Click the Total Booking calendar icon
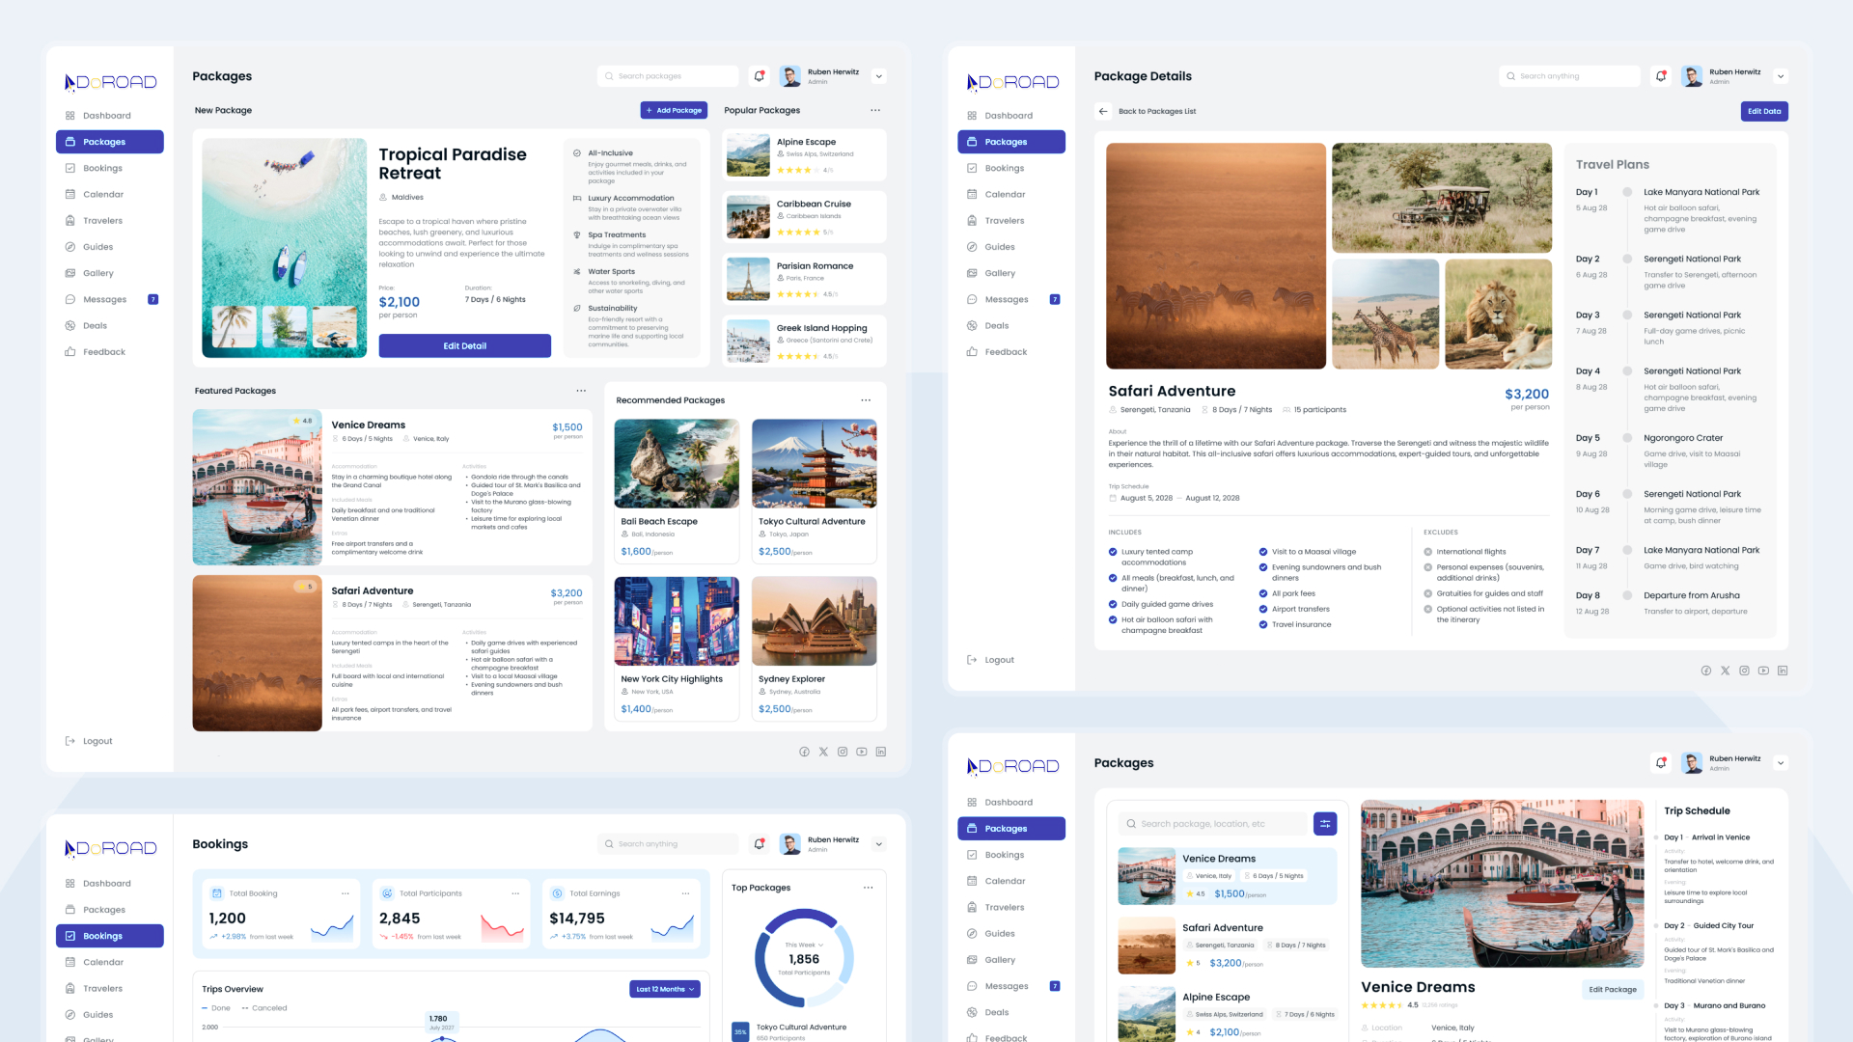This screenshot has width=1853, height=1042. coord(217,893)
